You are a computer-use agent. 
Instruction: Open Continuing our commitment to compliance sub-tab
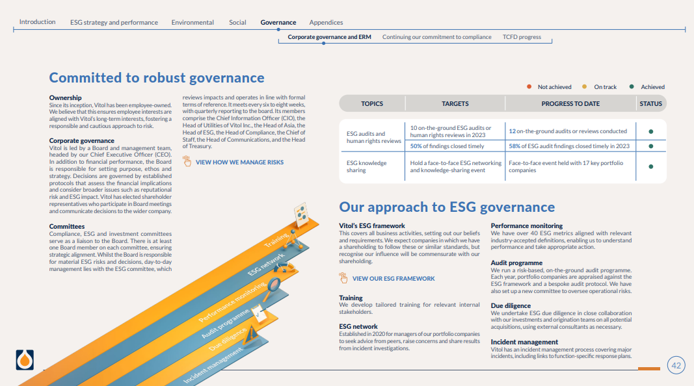[x=437, y=36]
